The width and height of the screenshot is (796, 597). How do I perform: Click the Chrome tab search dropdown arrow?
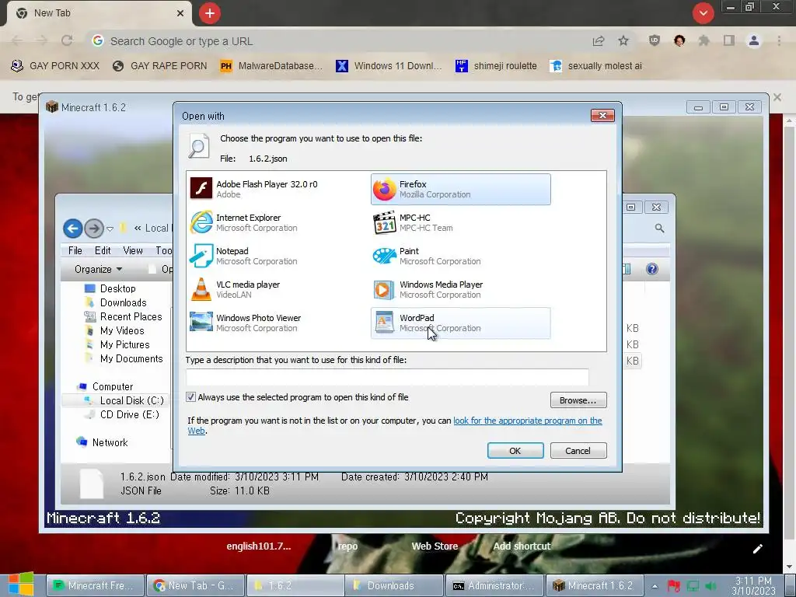[703, 13]
